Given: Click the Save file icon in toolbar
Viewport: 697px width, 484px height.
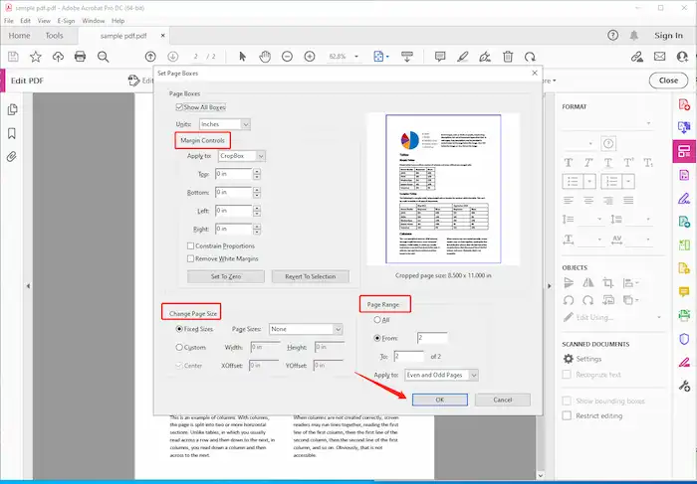Looking at the screenshot, I should point(13,57).
